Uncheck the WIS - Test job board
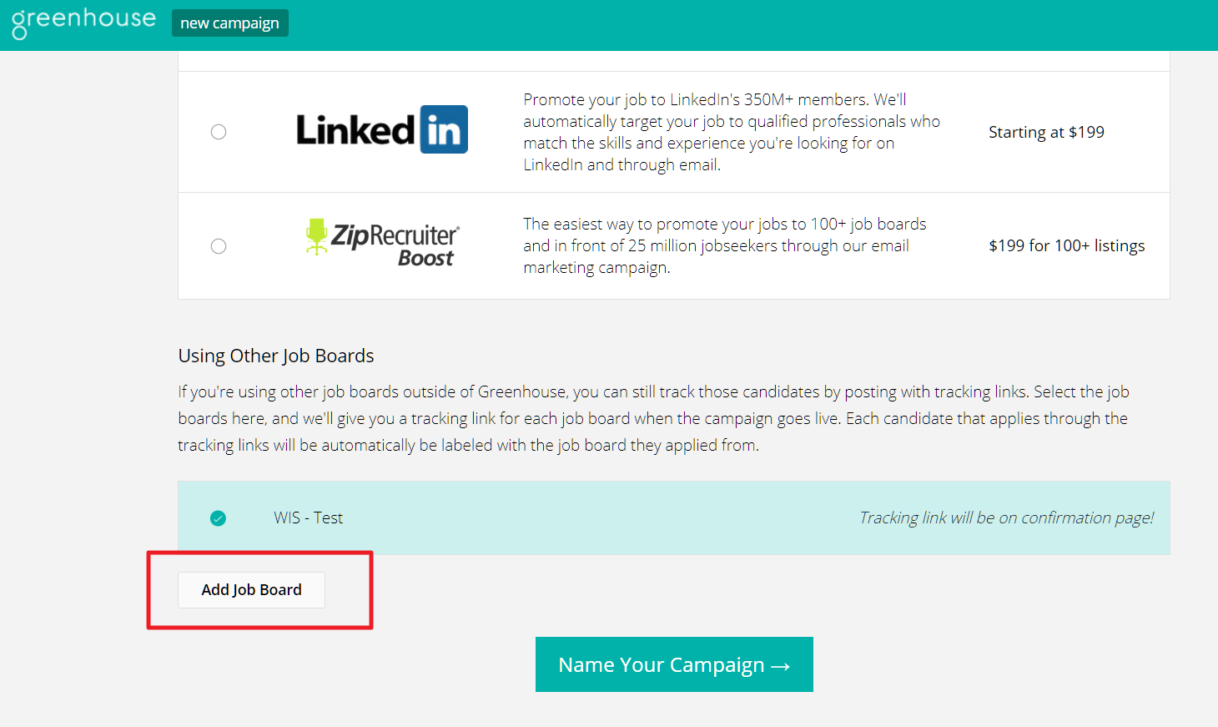 pyautogui.click(x=218, y=518)
